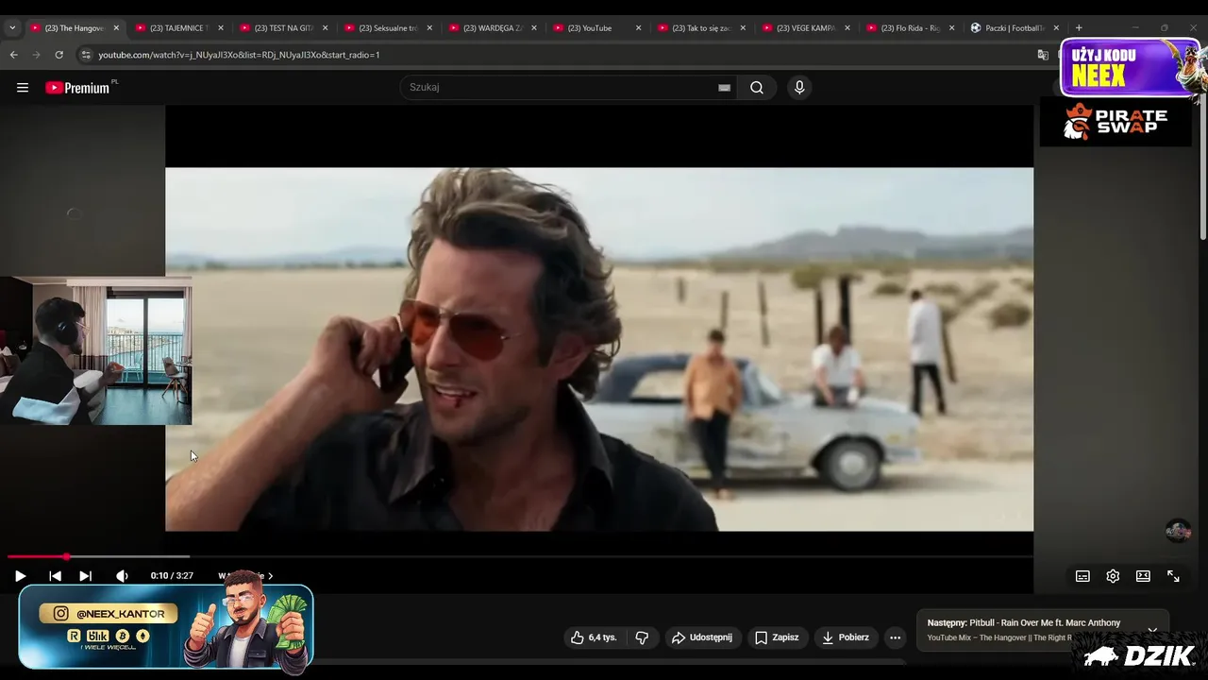Dislike the video
Viewport: 1208px width, 680px height.
click(x=642, y=637)
